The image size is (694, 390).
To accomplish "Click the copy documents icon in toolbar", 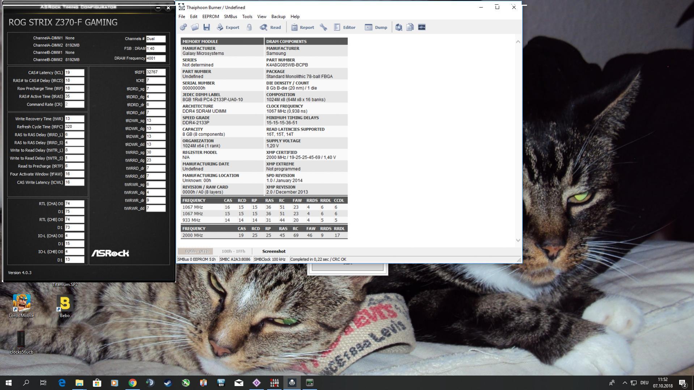I will pyautogui.click(x=410, y=27).
